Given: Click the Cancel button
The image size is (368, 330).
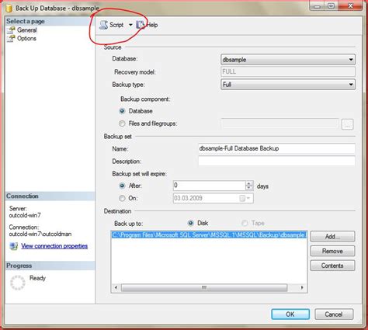Looking at the screenshot, I should click(334, 314).
